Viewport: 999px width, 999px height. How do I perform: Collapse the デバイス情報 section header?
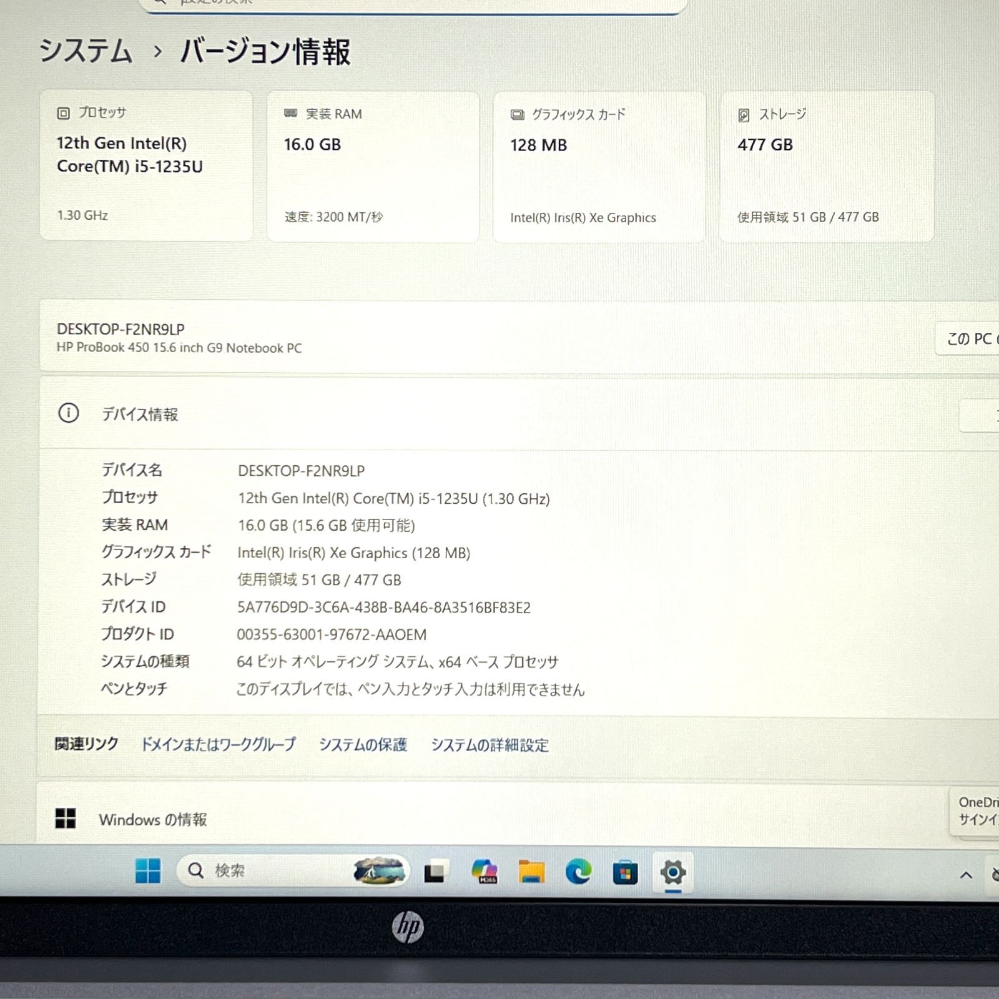pyautogui.click(x=518, y=414)
